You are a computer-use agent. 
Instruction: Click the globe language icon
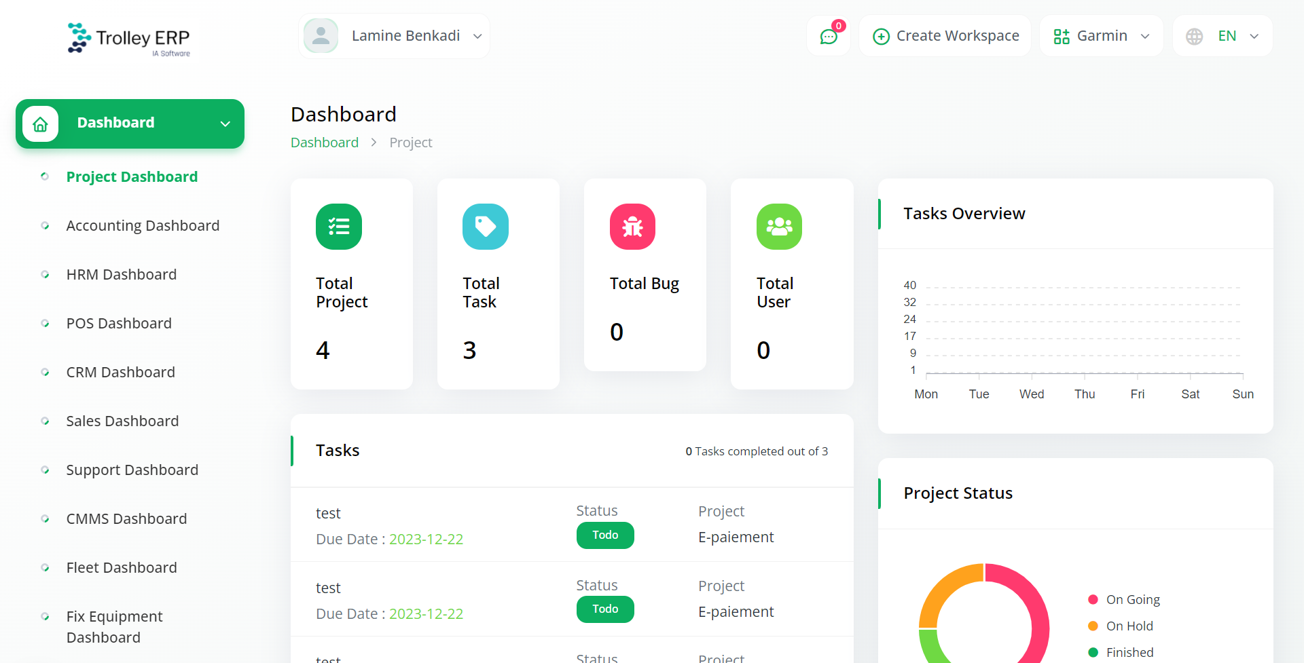coord(1194,36)
